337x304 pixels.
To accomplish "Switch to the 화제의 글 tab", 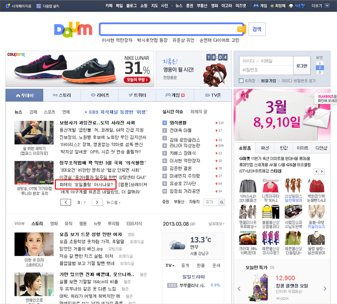I will click(x=198, y=112).
